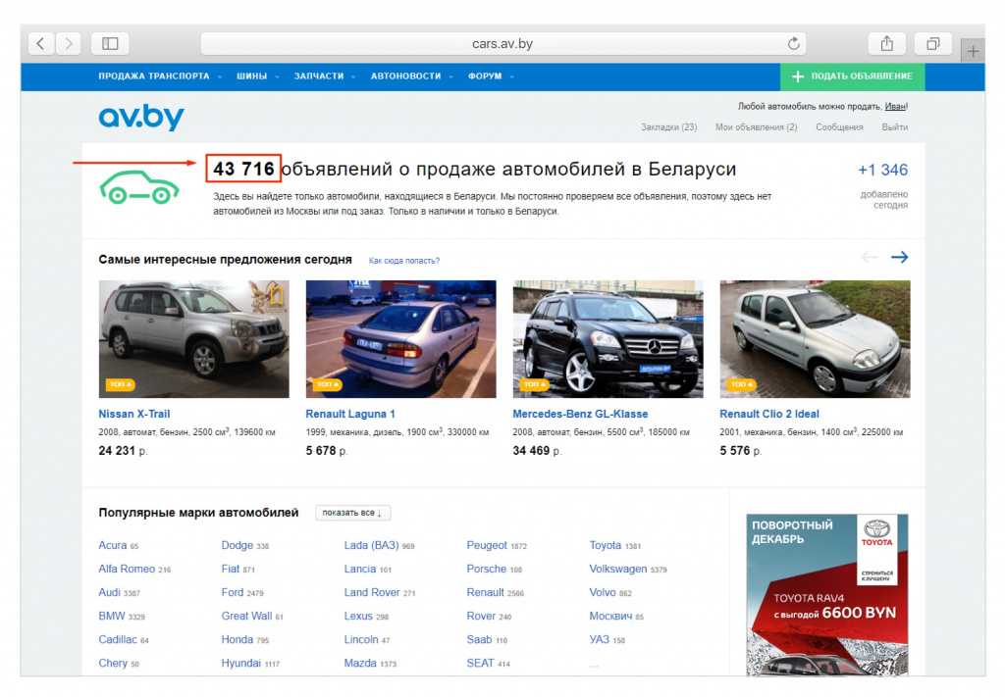Open the Renault Clio 2 Ideal photo

(x=815, y=338)
